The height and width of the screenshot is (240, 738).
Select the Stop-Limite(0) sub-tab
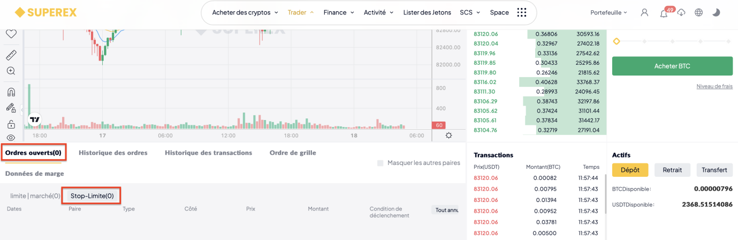click(92, 196)
